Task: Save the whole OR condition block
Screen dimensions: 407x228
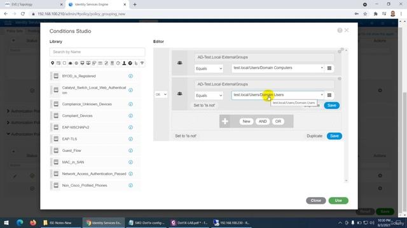Action: tap(335, 136)
